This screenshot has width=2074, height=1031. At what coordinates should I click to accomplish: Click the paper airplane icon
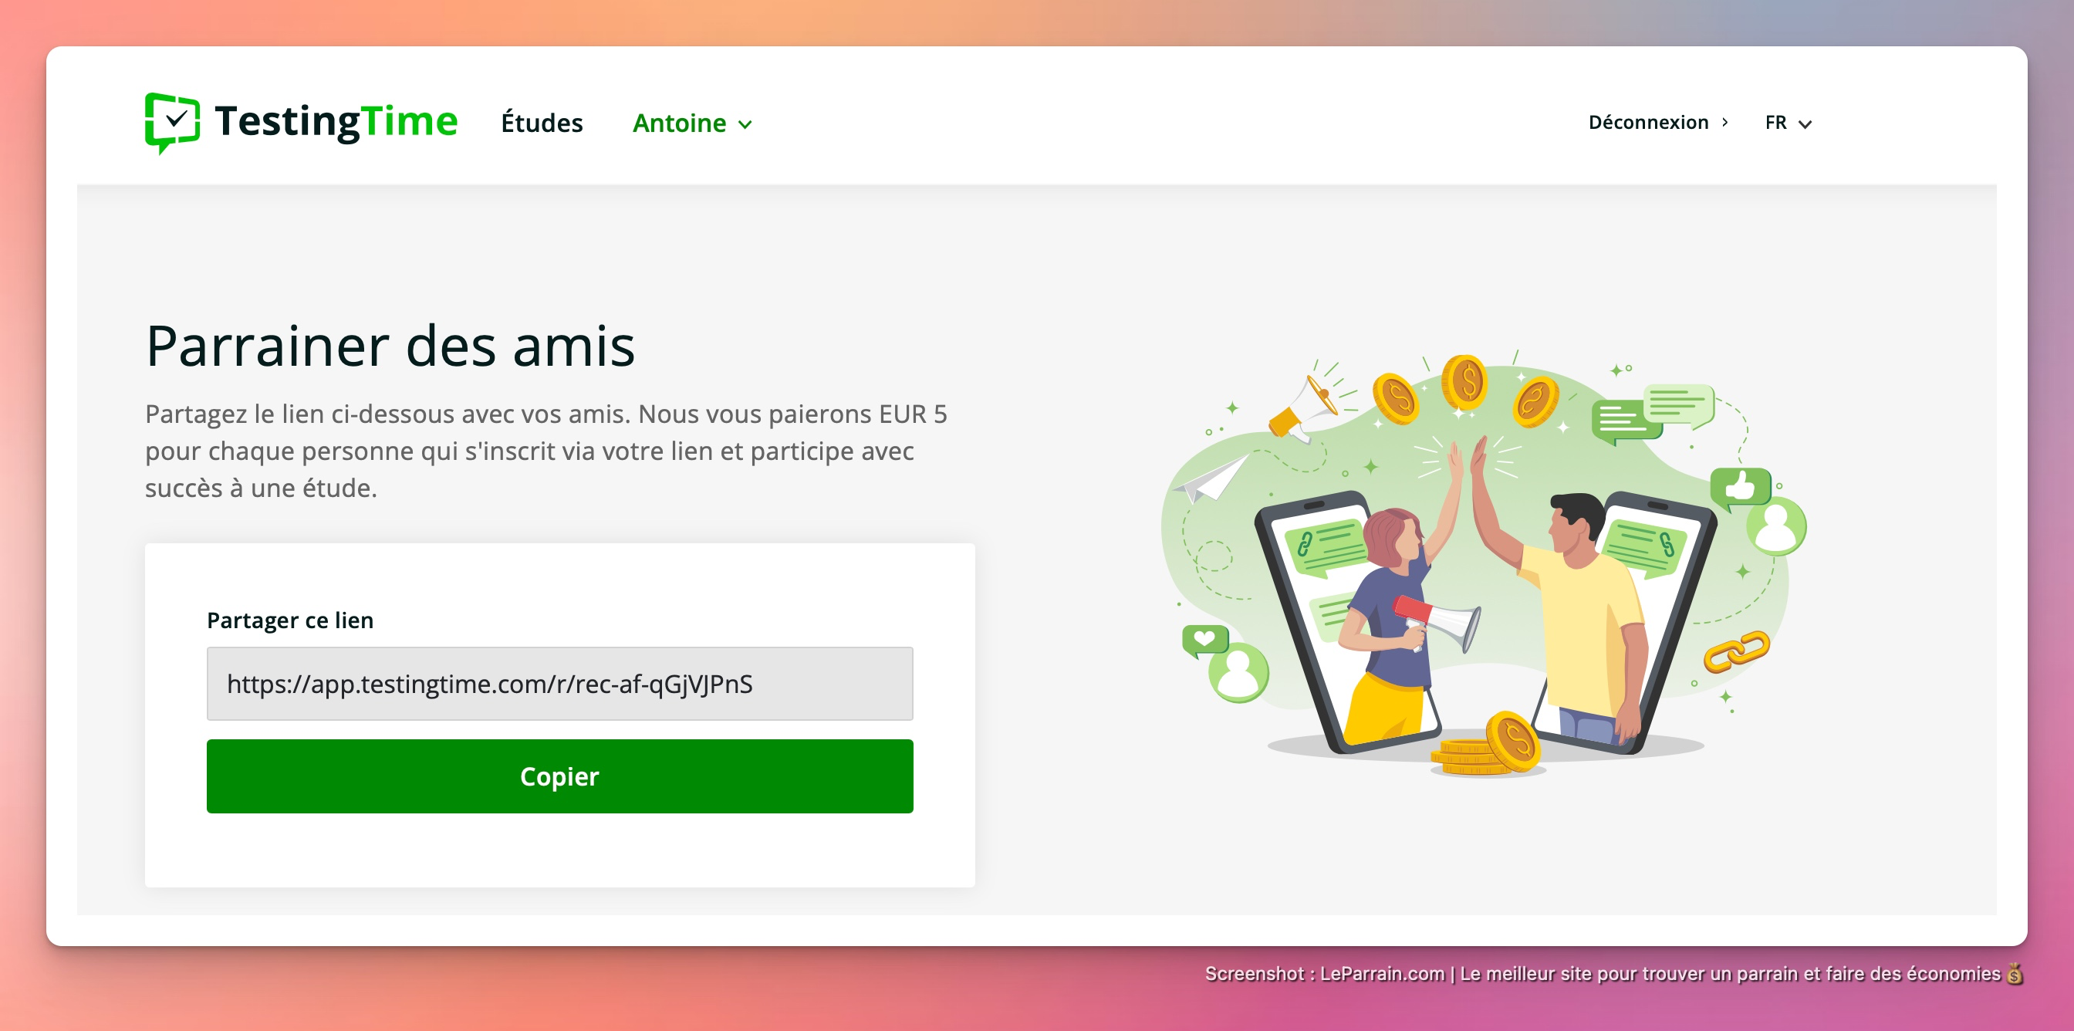1211,478
